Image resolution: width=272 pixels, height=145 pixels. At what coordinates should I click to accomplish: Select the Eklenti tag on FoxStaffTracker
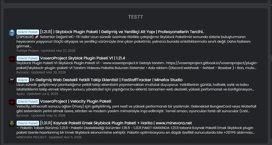pyautogui.click(x=23, y=80)
